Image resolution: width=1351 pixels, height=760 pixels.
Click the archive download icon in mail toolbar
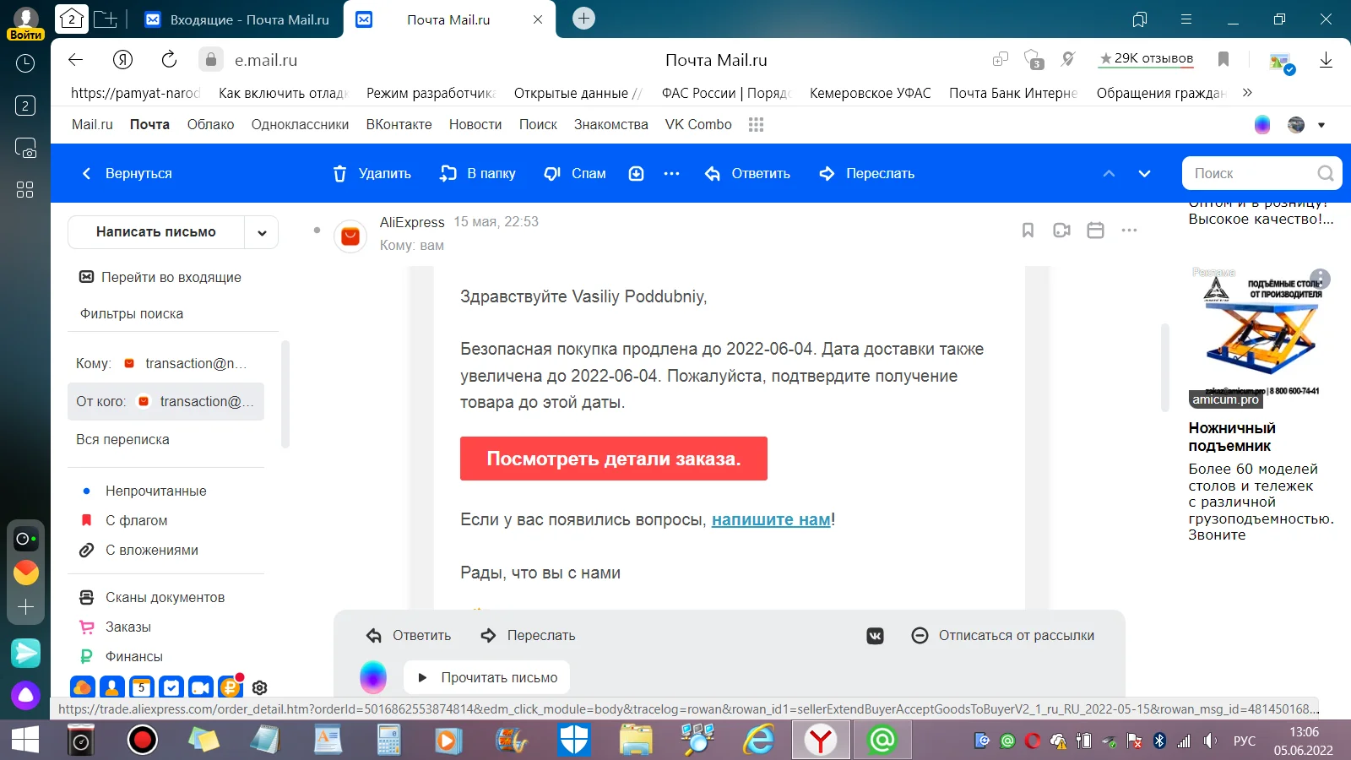[637, 173]
